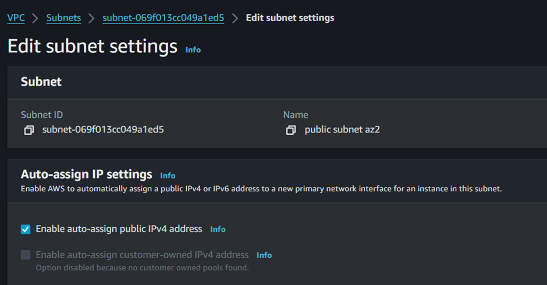This screenshot has height=285, width=547.
Task: Click the chevron before Edit subnet settings breadcrumb
Action: pos(235,18)
